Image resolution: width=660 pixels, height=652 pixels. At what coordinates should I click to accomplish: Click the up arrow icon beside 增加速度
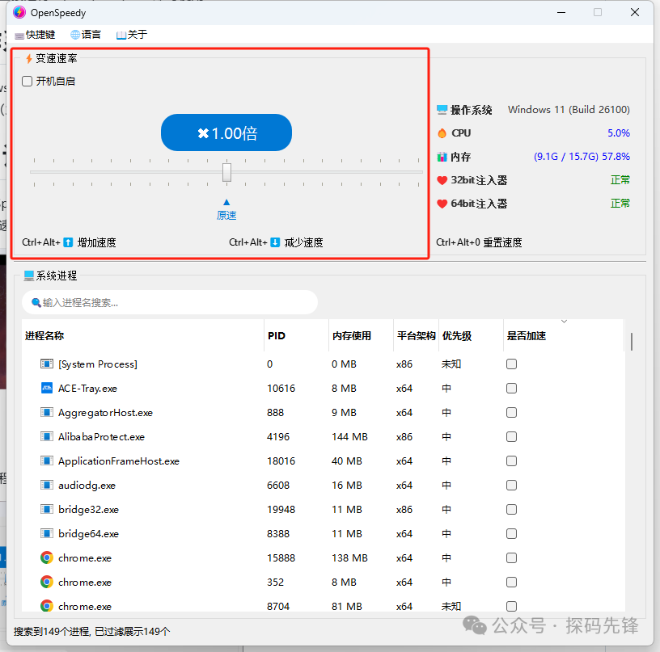coord(68,242)
